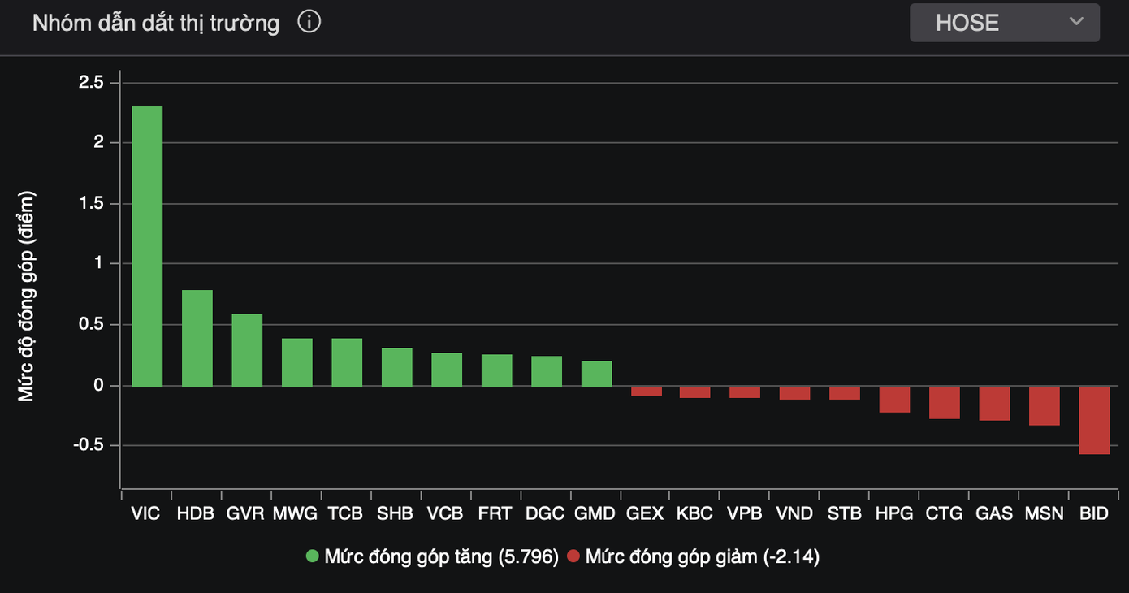Click the dropdown chevron beside HOSE
The image size is (1129, 593).
(x=1076, y=22)
